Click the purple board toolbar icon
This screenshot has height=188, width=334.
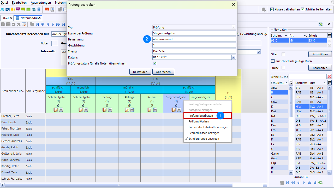tap(18, 9)
